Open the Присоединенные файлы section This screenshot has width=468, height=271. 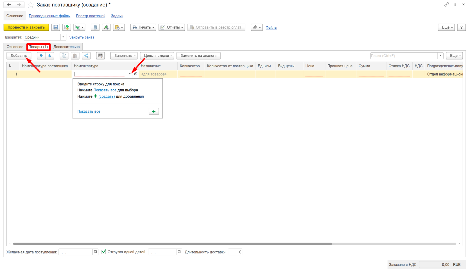coord(49,16)
